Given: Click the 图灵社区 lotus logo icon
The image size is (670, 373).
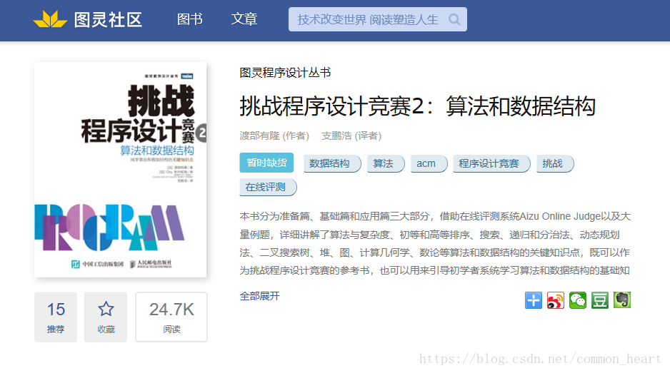Looking at the screenshot, I should (51, 19).
